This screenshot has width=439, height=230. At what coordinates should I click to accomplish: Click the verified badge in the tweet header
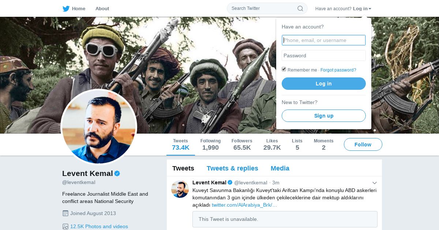(x=230, y=183)
